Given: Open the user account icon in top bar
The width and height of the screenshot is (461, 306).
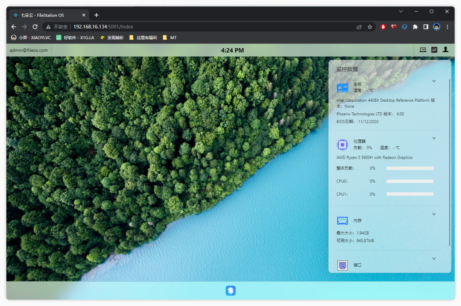Looking at the screenshot, I should [x=446, y=50].
